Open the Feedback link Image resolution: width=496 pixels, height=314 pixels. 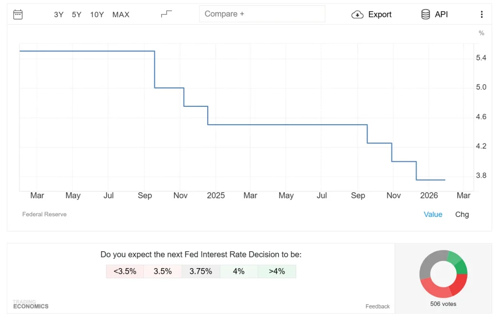point(377,306)
